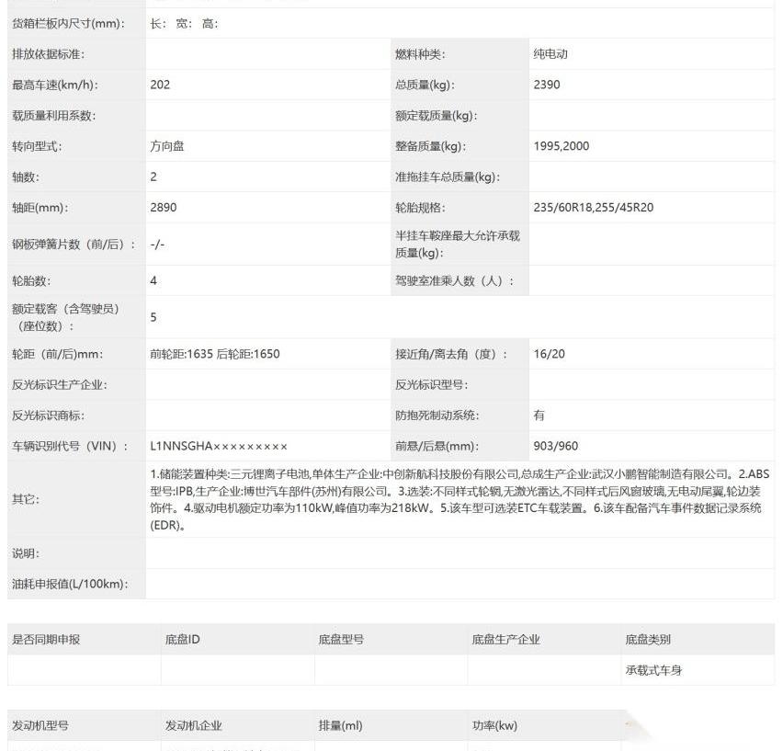The width and height of the screenshot is (783, 751).
Task: Select the 反光标识商标 label
Action: (x=48, y=415)
